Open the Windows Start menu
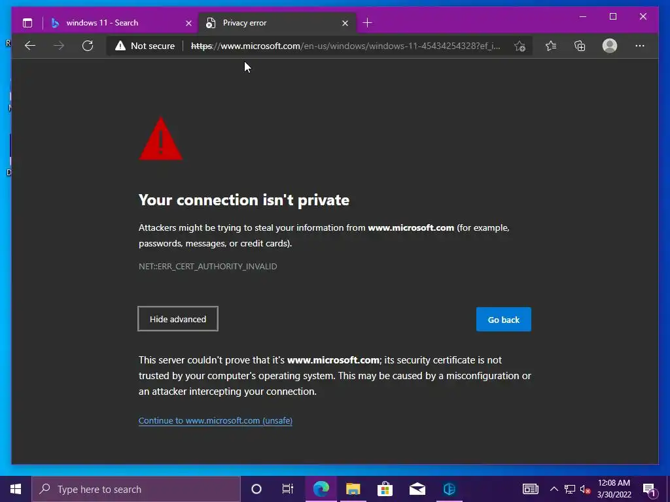 (16, 489)
